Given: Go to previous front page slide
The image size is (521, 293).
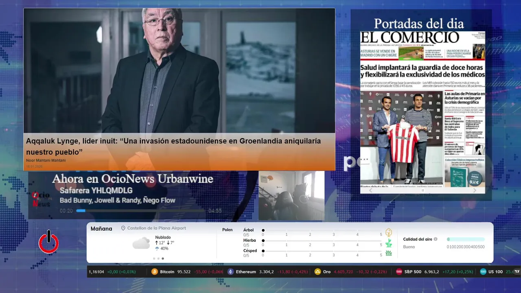Looking at the screenshot, I should coord(370,190).
